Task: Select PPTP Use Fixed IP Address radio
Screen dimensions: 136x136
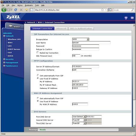Action: (x=38, y=78)
